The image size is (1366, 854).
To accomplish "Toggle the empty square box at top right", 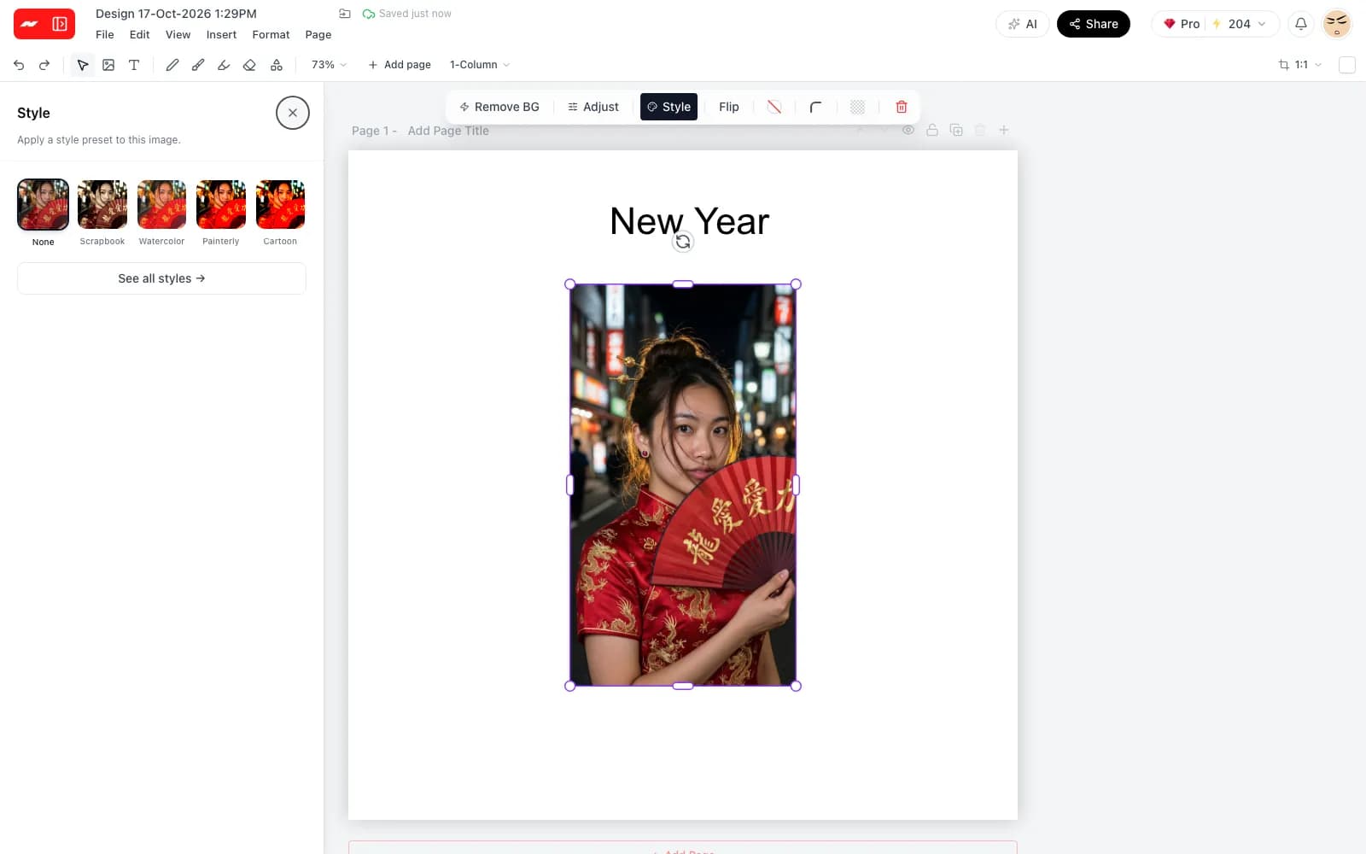I will (x=1347, y=65).
